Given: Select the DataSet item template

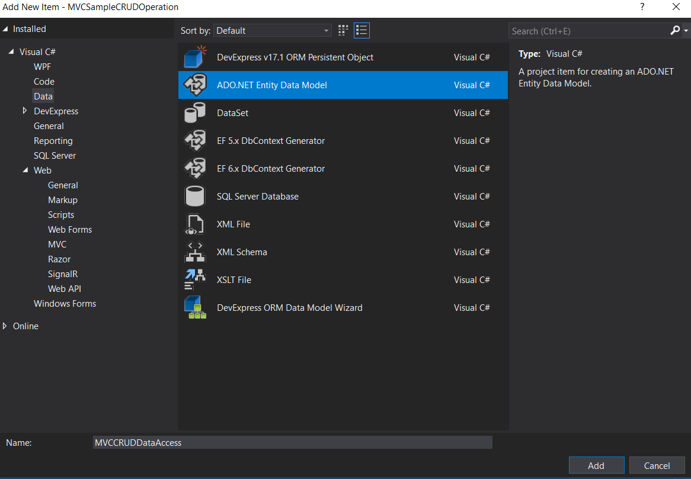Looking at the screenshot, I should 232,112.
